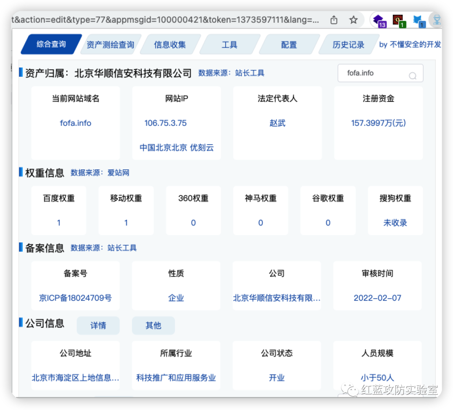This screenshot has height=410, width=453.
Task: Go to the 历史记录 tab
Action: 349,44
